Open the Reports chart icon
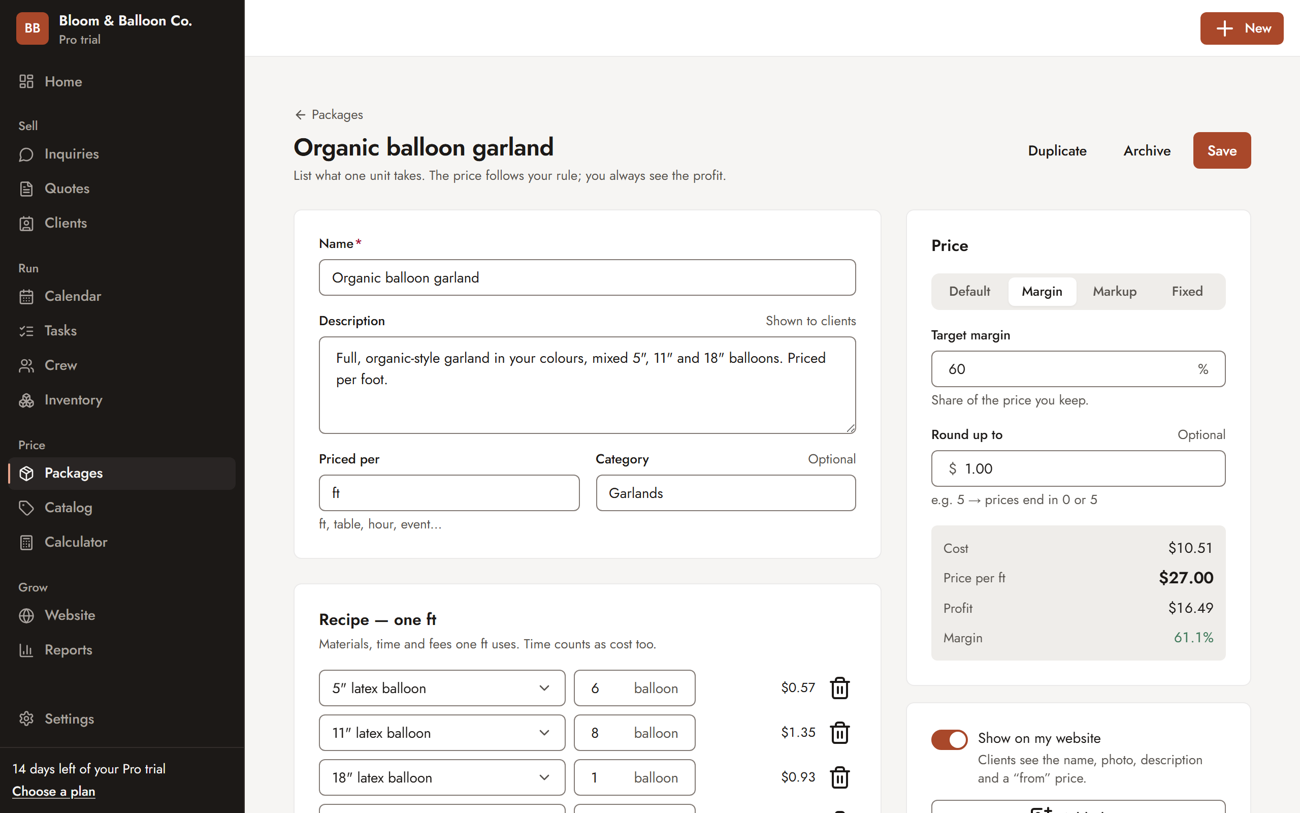Viewport: 1300px width, 813px height. (26, 650)
